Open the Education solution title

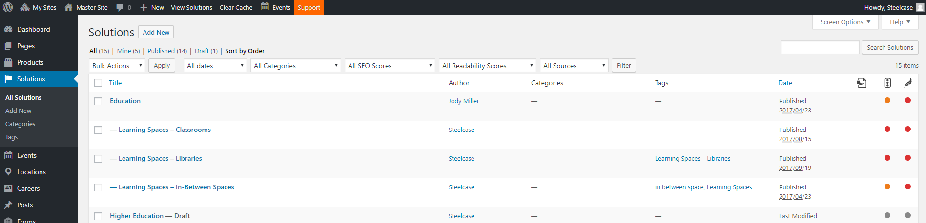(125, 101)
